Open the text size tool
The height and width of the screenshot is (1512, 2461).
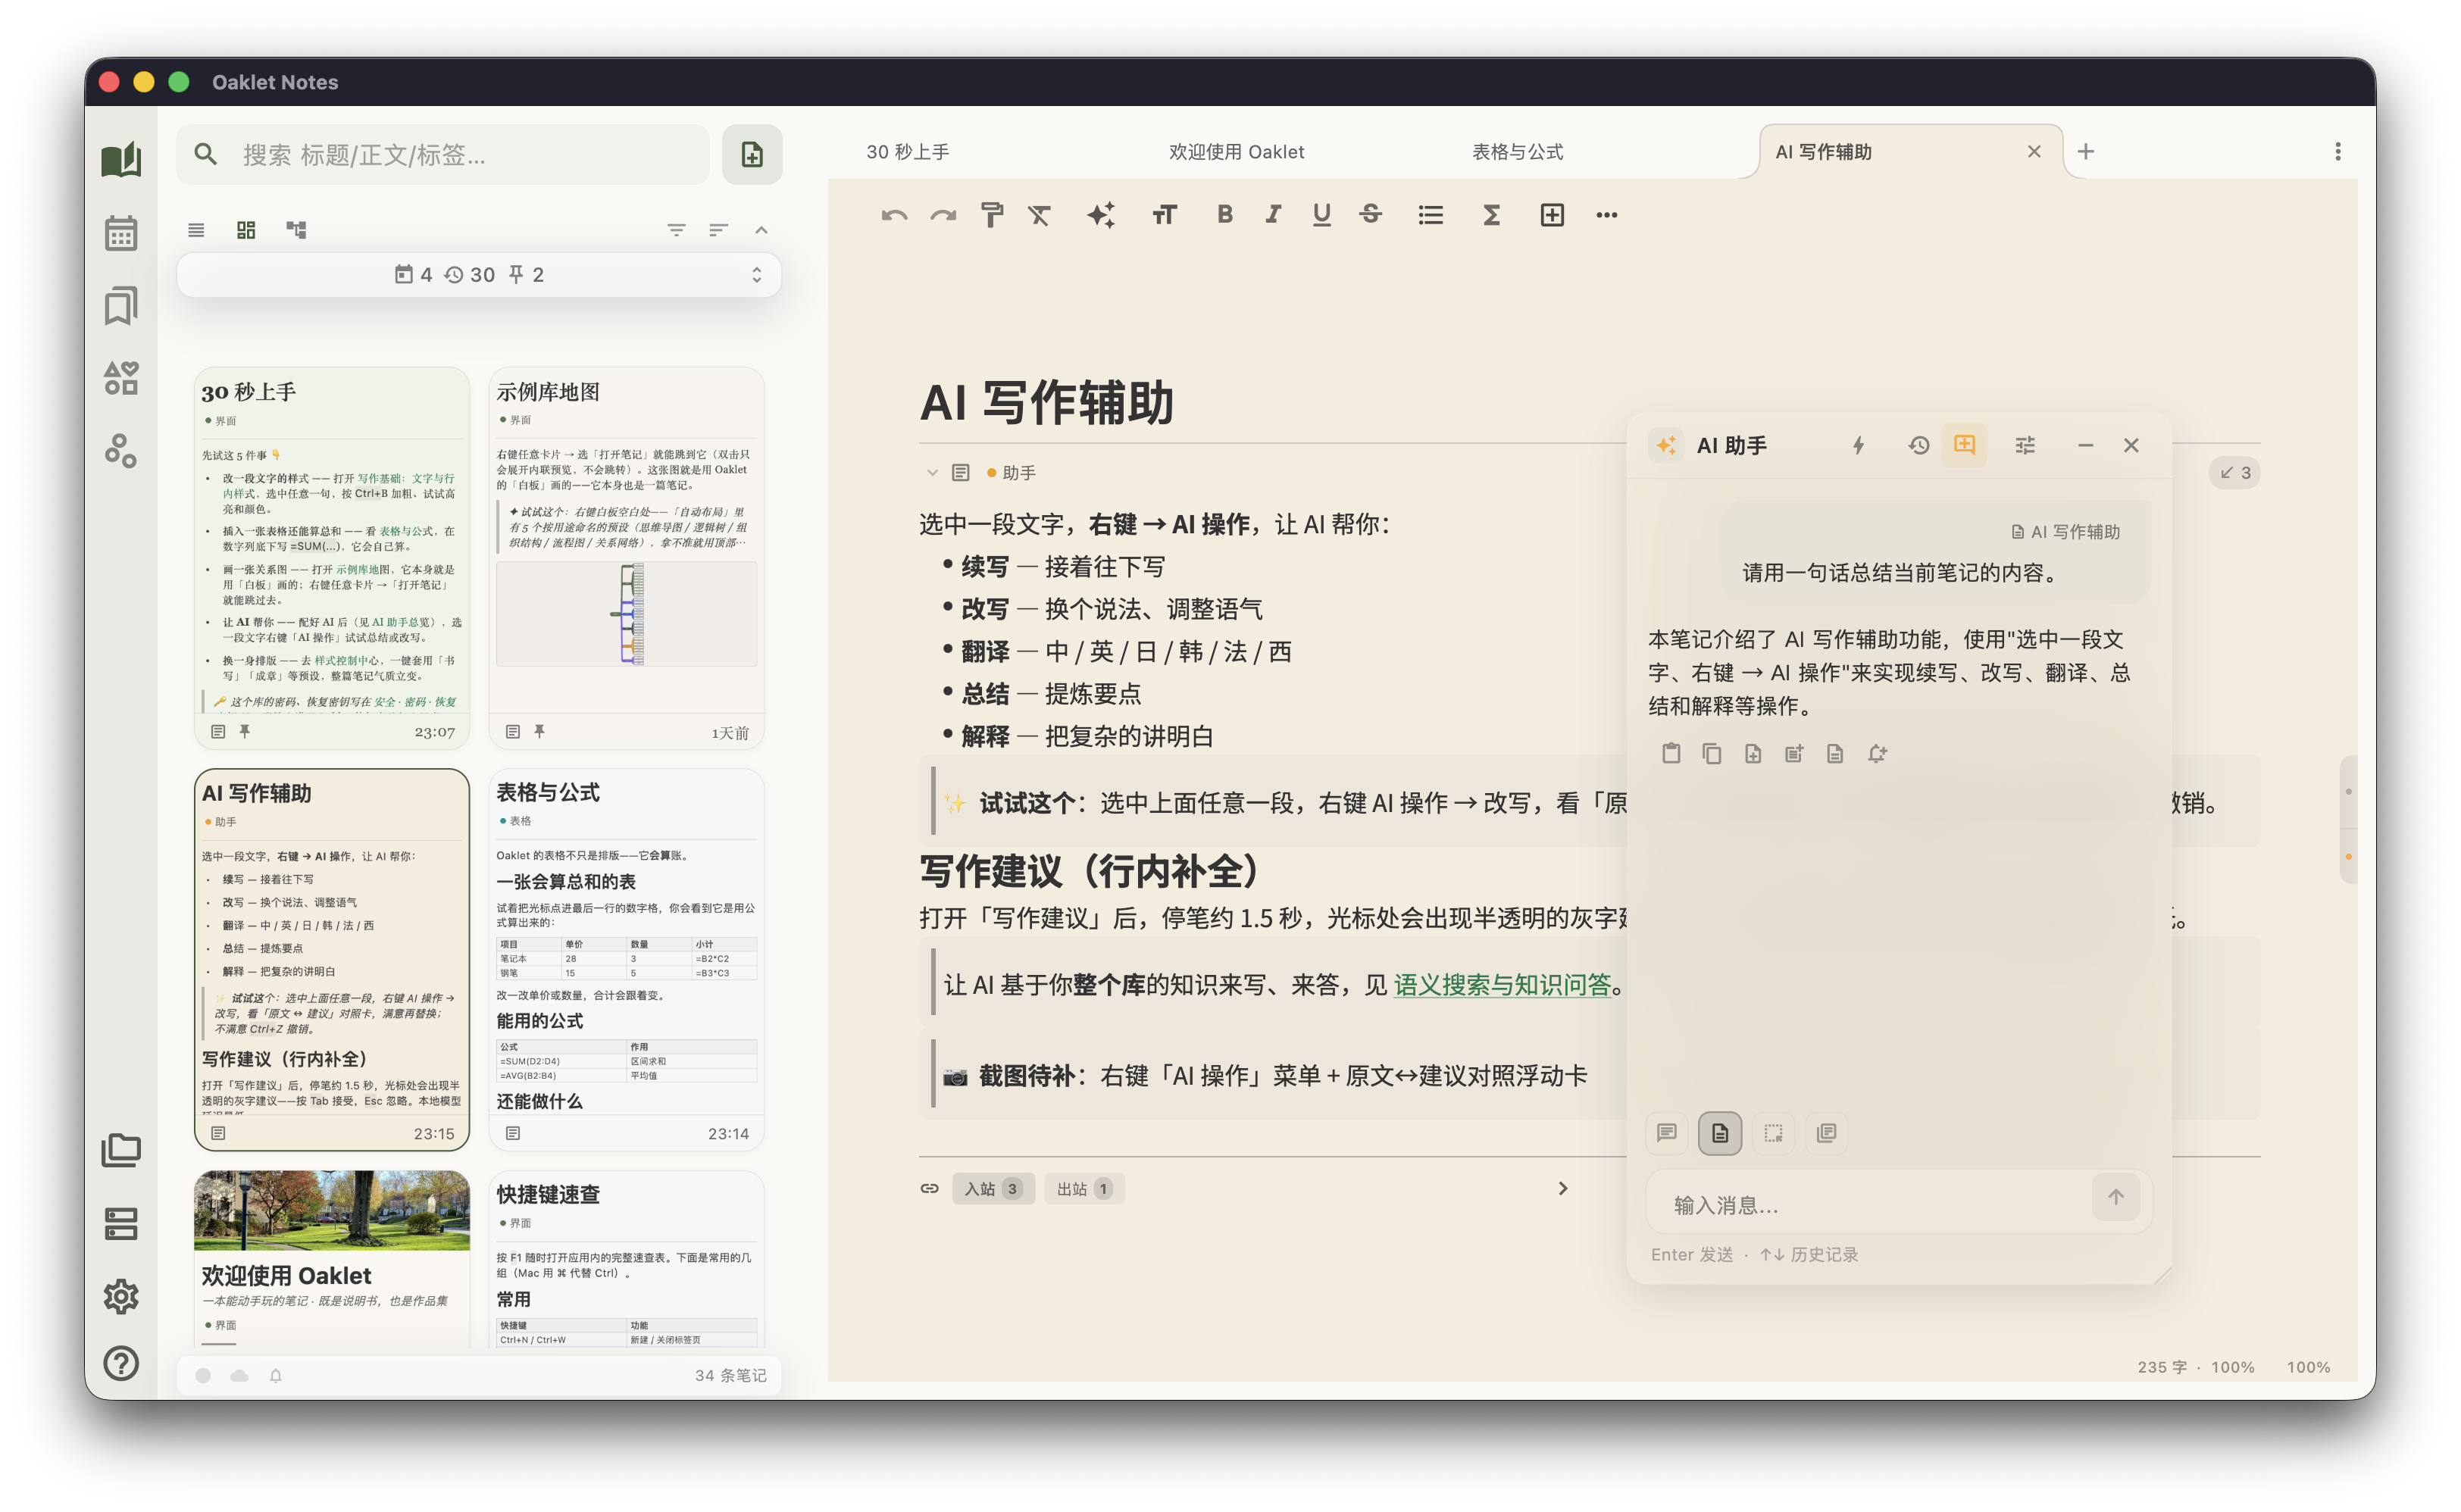coord(1164,215)
